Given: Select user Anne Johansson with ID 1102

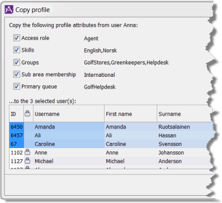Looking at the screenshot, I should click(x=111, y=153).
